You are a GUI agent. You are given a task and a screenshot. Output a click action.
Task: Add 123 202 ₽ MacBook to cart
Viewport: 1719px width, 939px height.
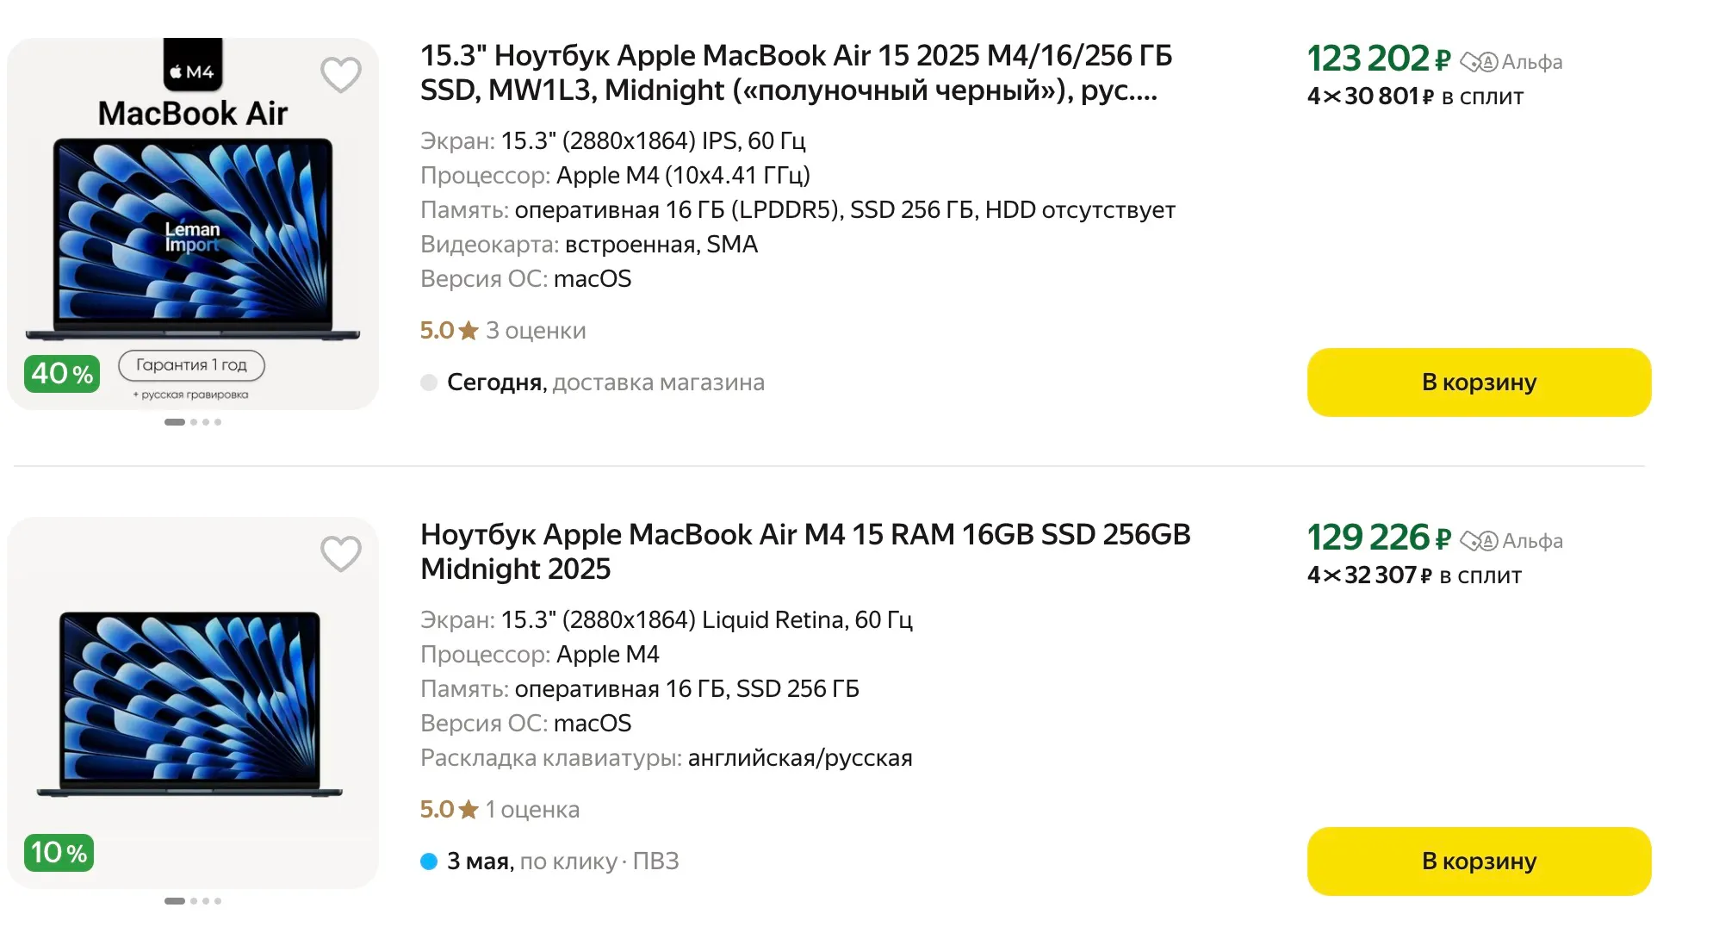coord(1479,382)
